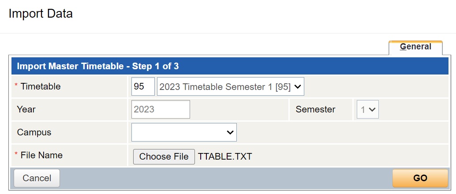This screenshot has width=456, height=194.
Task: Click the Import Data page heading
Action: pos(41,14)
